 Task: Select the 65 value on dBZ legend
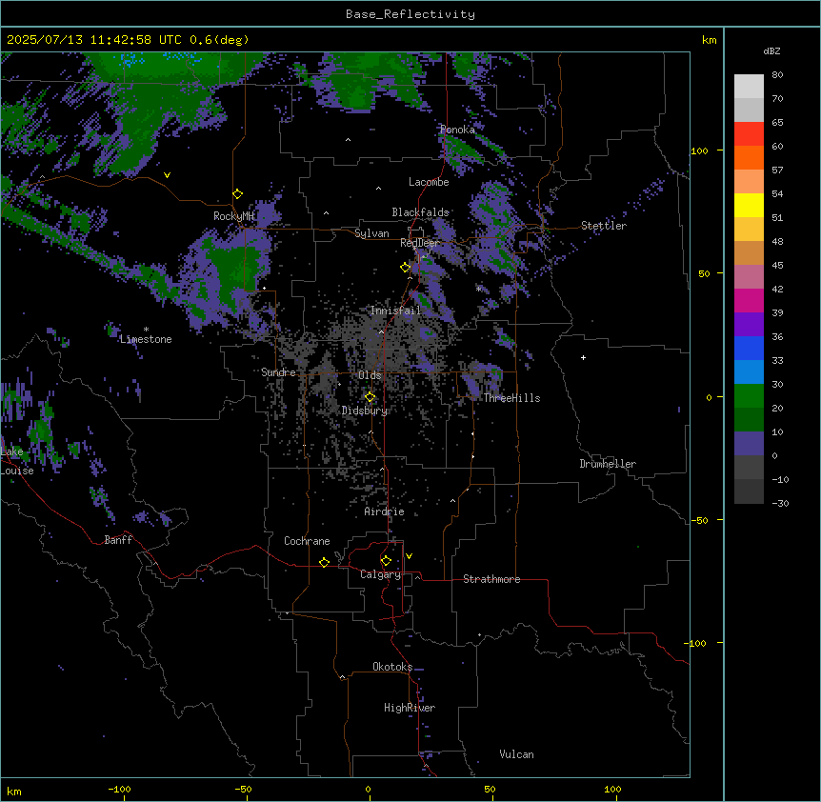[777, 123]
